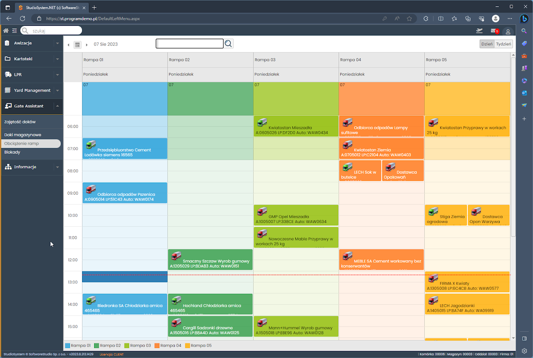Collapse the left menu with the indent icon
The image size is (533, 358).
(x=15, y=30)
